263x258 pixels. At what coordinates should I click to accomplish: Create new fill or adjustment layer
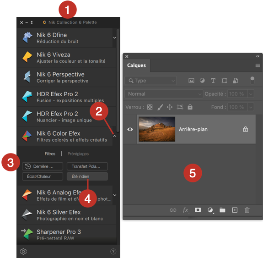point(210,210)
